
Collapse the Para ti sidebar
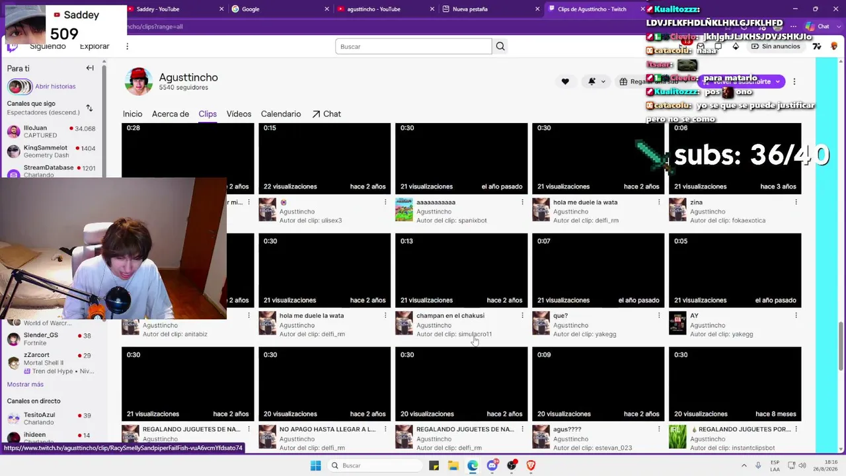pos(90,68)
